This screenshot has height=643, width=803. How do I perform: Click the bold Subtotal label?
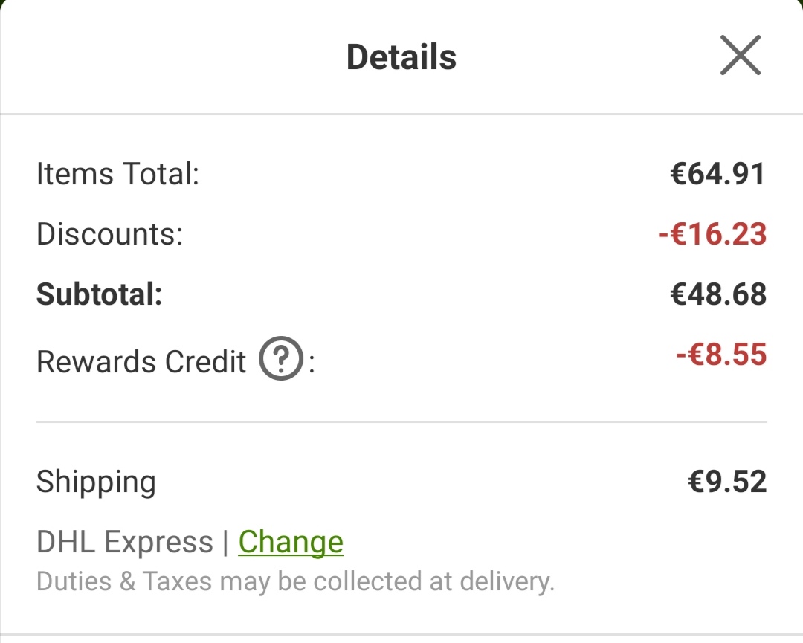pos(100,294)
